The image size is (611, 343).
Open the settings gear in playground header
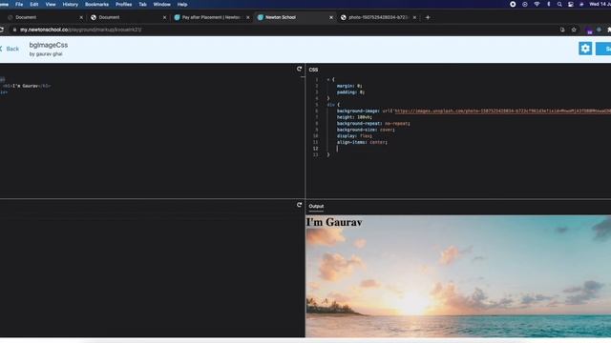585,49
